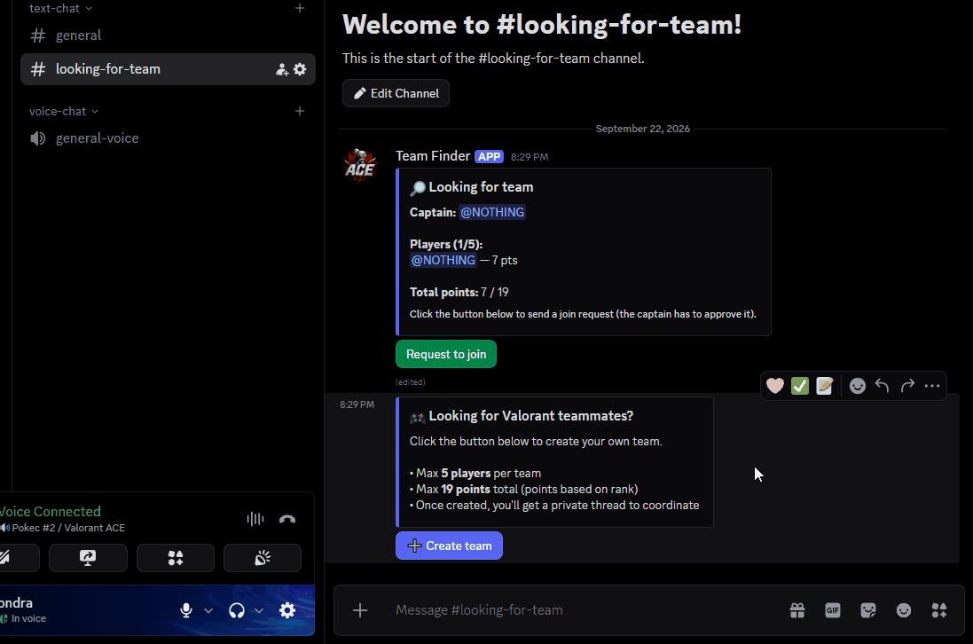Click the Looking for Valorant teammates? heading
The height and width of the screenshot is (644, 973).
pyautogui.click(x=530, y=416)
